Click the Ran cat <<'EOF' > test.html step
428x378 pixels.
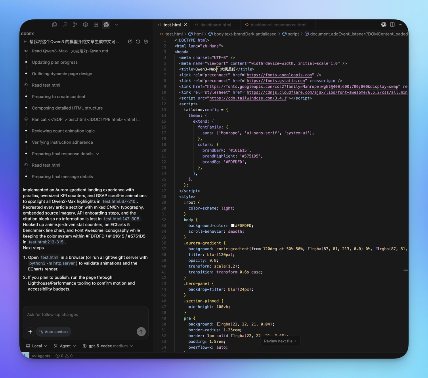tap(86, 120)
